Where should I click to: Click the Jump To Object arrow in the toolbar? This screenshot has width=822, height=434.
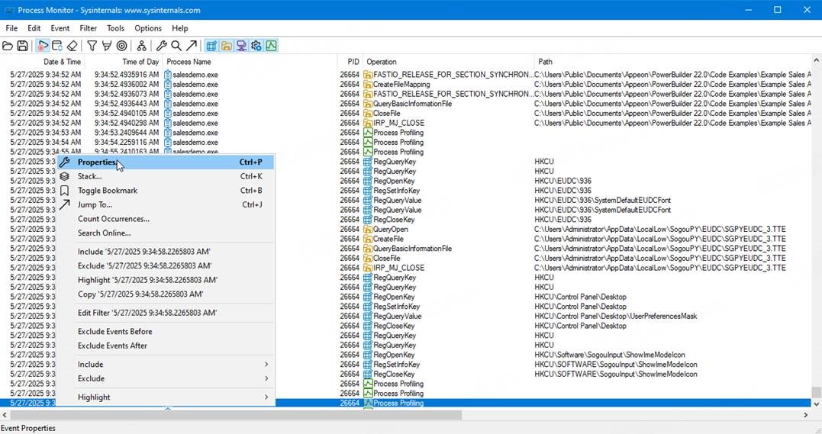(x=192, y=46)
